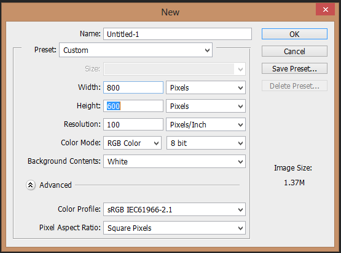Cancel the new document dialog
The height and width of the screenshot is (253, 341).
pyautogui.click(x=294, y=52)
